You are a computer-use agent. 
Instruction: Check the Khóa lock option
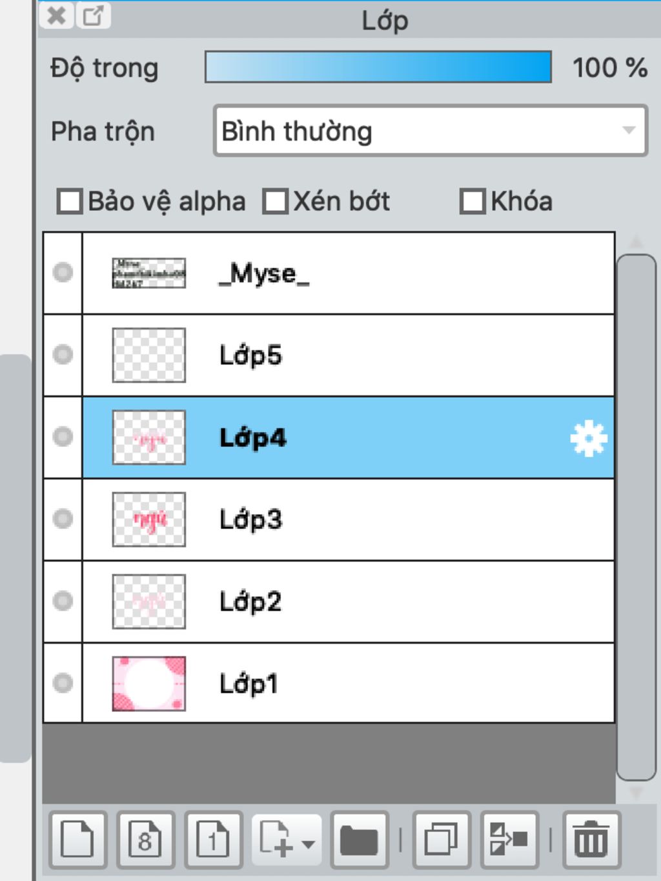473,201
